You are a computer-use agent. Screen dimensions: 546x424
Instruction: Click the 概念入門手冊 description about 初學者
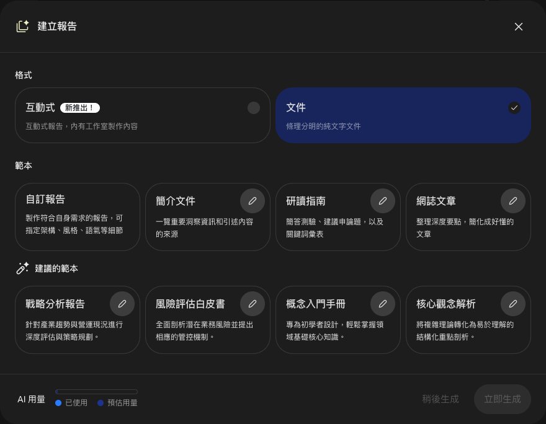(334, 331)
